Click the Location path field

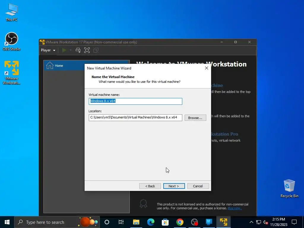point(135,118)
